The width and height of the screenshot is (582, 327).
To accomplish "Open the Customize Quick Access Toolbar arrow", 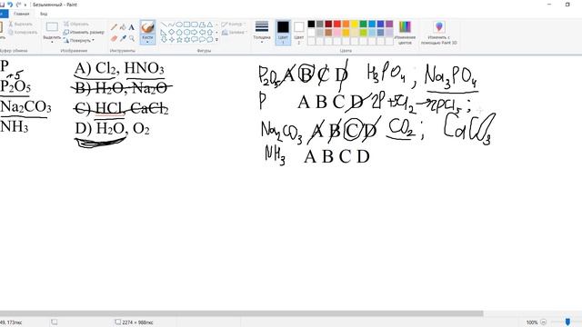I will pos(25,5).
